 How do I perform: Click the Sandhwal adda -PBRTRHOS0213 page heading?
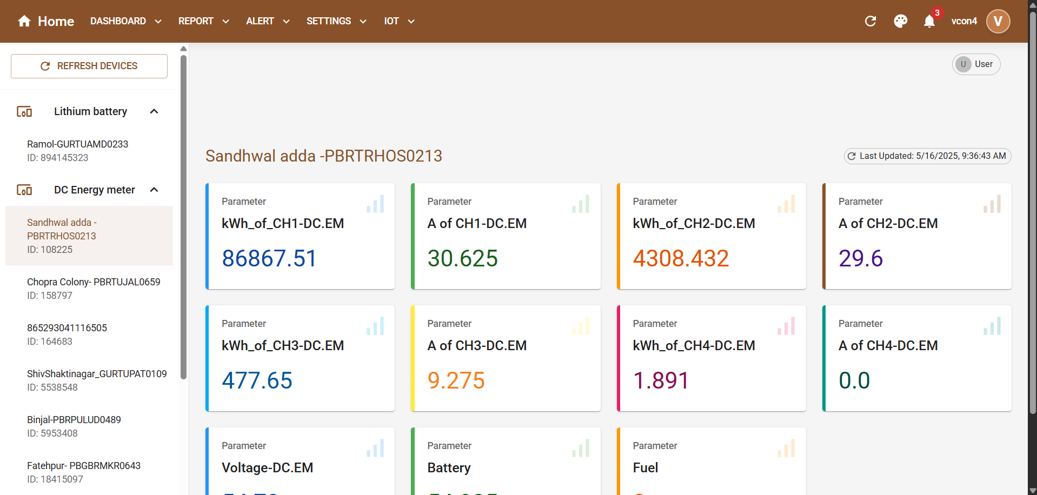click(x=324, y=156)
